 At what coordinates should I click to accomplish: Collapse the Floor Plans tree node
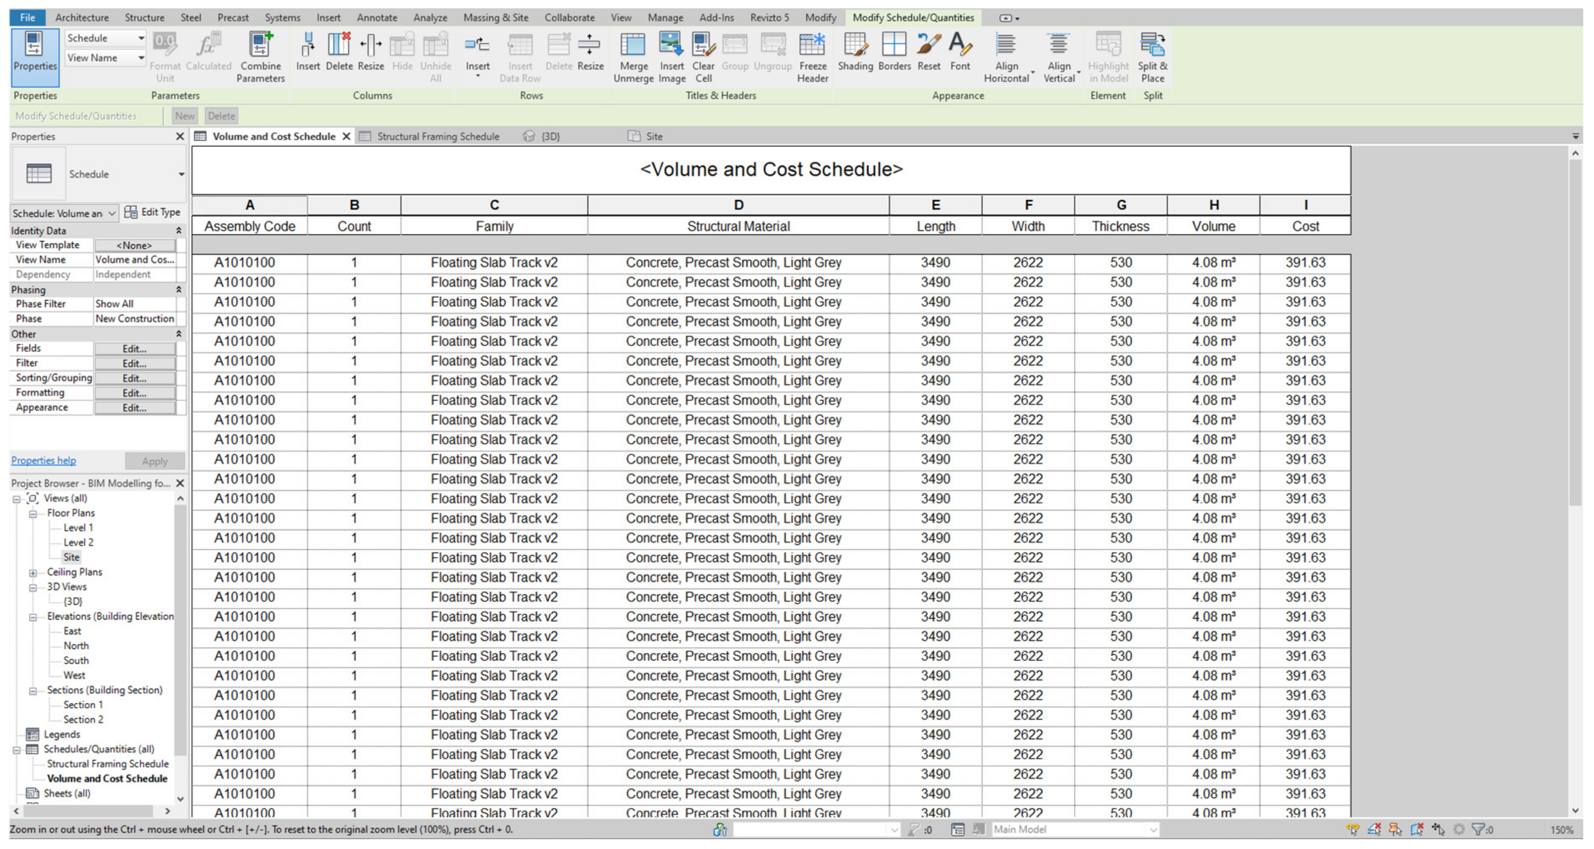[x=33, y=514]
